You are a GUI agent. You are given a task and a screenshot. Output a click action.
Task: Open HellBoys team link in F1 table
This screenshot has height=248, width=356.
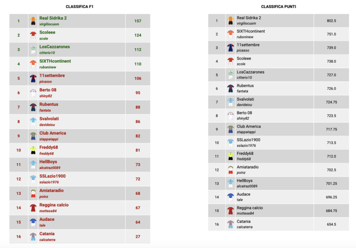49,162
